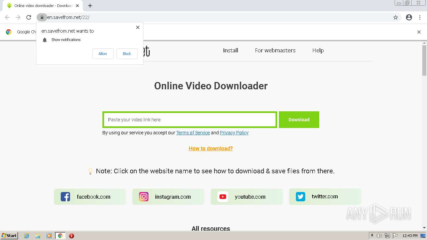This screenshot has height=240, width=427.
Task: Close the Online video downloader tab
Action: [77, 6]
